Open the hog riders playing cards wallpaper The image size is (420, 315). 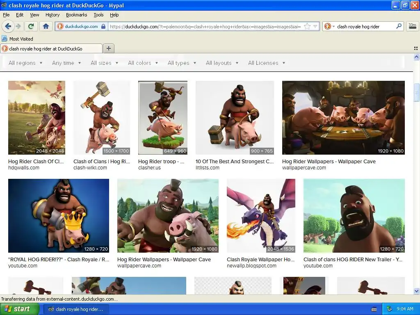coord(343,118)
